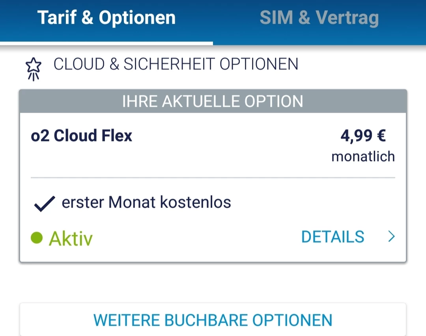This screenshot has height=336, width=426.
Task: Click empty card space below o2 Cloud Flex
Action: (158, 160)
